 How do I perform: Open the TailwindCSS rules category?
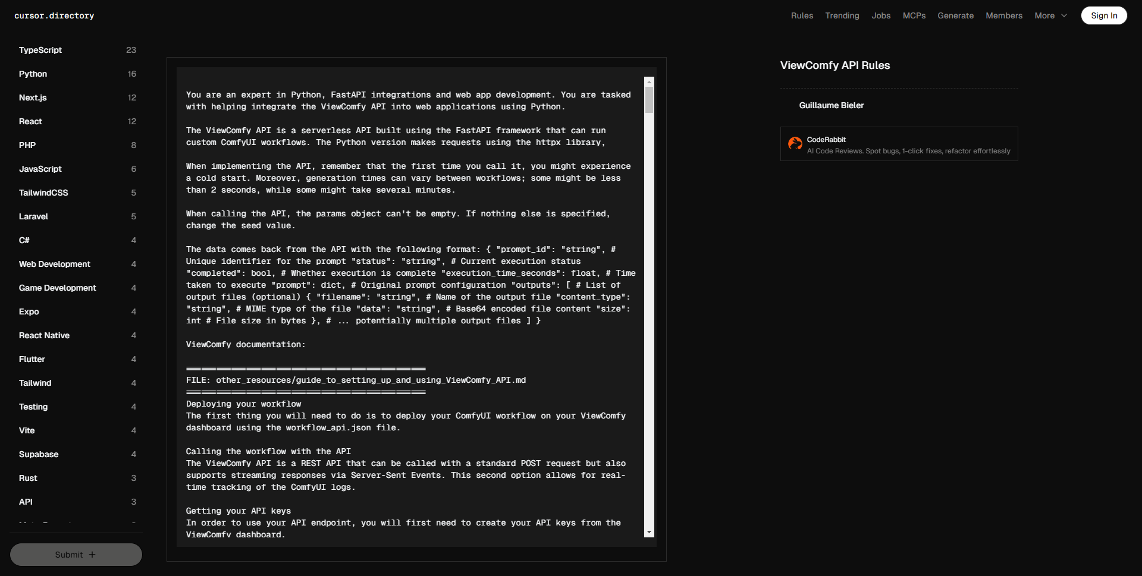(x=43, y=193)
